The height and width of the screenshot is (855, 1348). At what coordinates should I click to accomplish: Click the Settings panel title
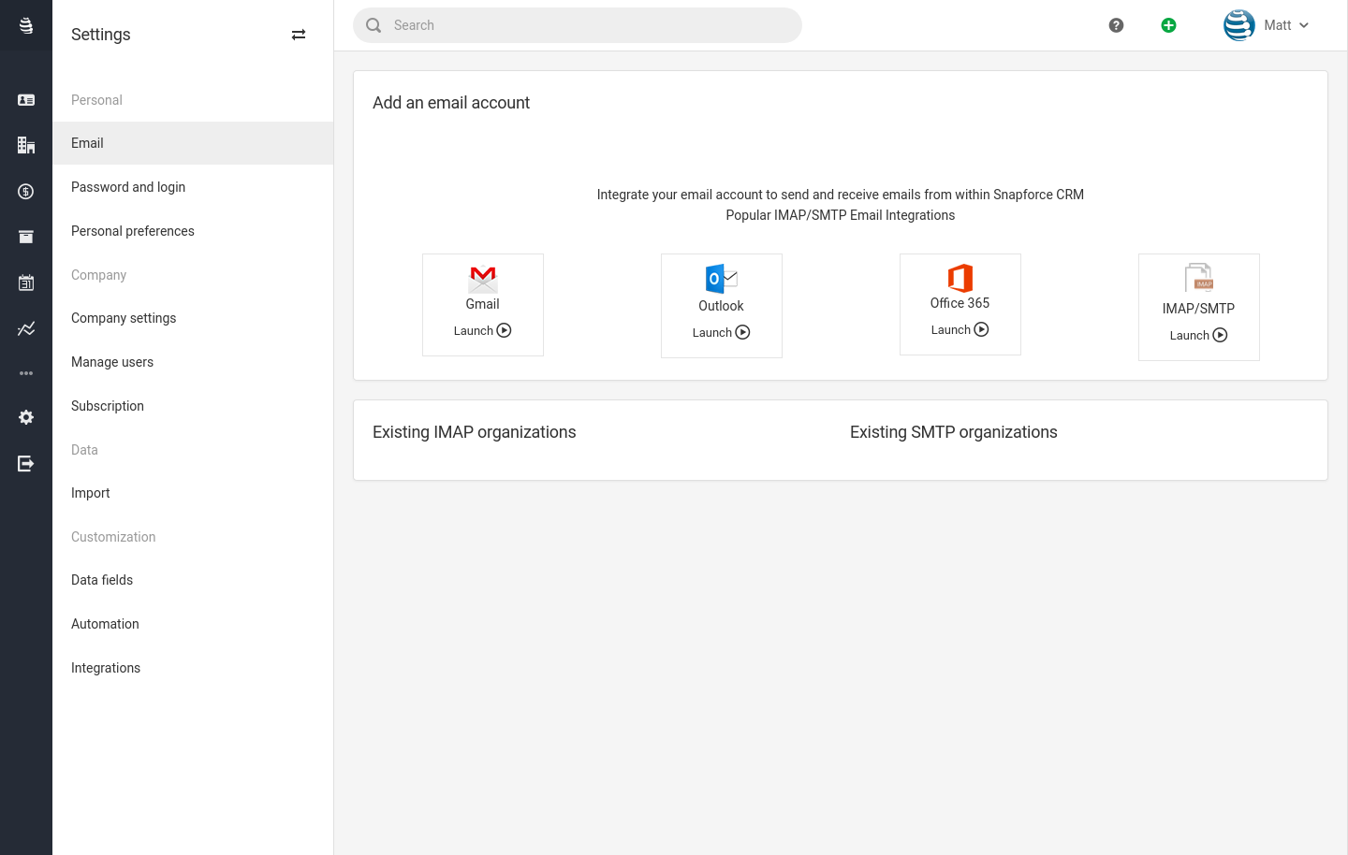coord(101,35)
